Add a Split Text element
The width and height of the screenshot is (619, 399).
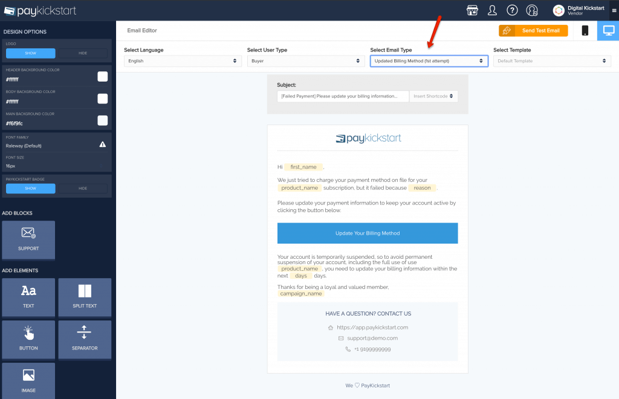[85, 297]
